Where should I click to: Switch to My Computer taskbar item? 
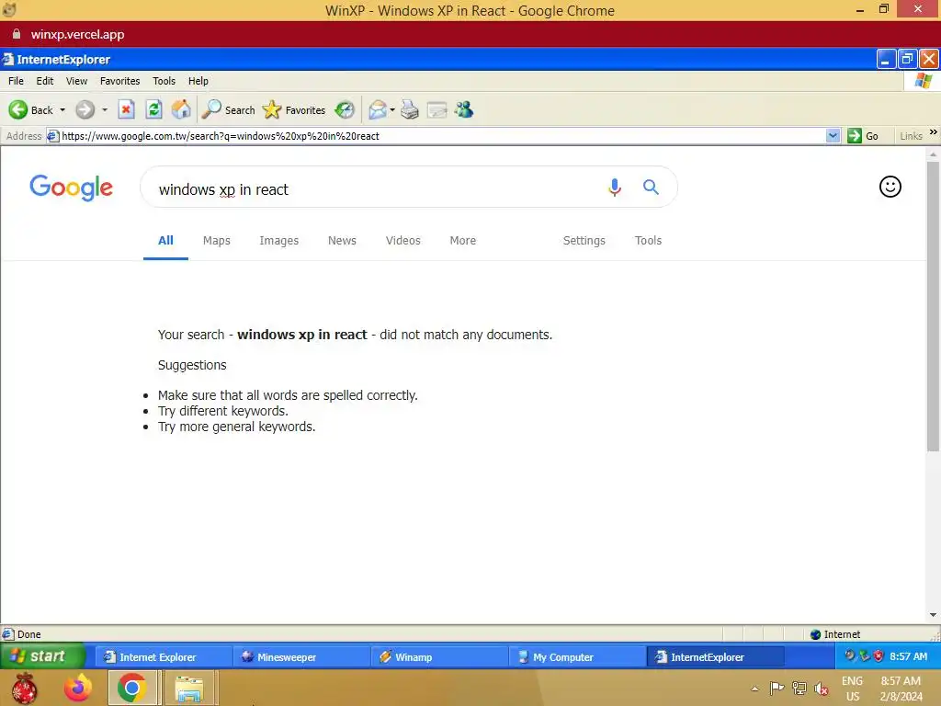(577, 657)
